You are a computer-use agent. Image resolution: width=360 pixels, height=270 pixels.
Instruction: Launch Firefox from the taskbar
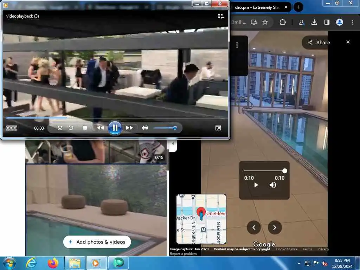tap(53, 263)
